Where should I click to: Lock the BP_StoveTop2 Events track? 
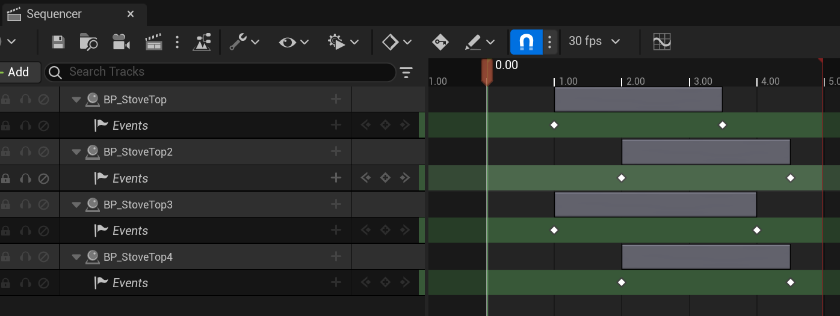click(5, 178)
